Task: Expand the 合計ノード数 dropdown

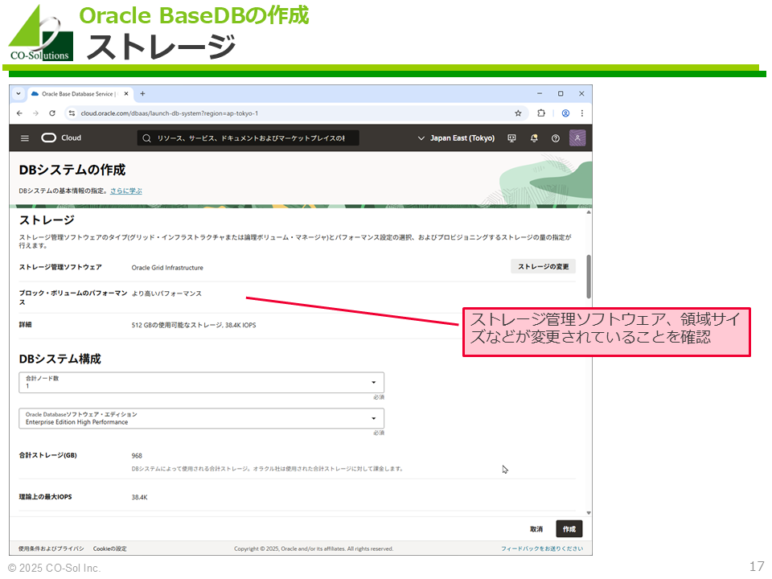Action: click(x=201, y=383)
